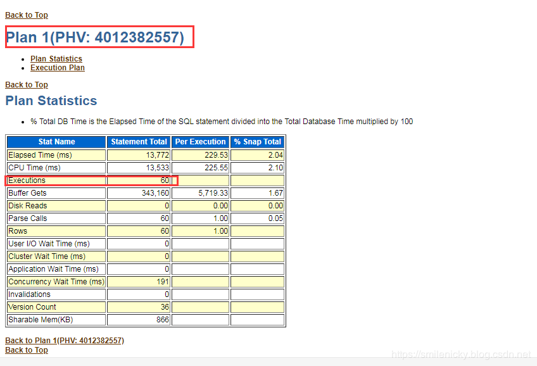Select the Sharable Mem(KB) row label

point(41,320)
